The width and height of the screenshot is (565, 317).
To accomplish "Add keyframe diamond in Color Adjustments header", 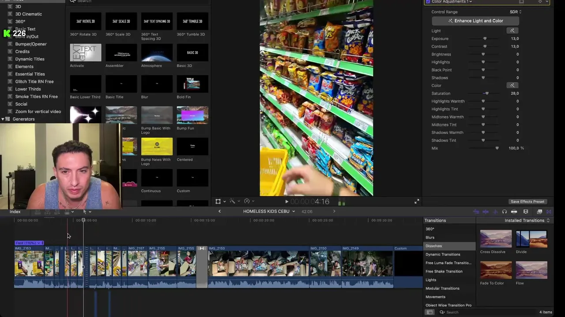I will tap(540, 2).
